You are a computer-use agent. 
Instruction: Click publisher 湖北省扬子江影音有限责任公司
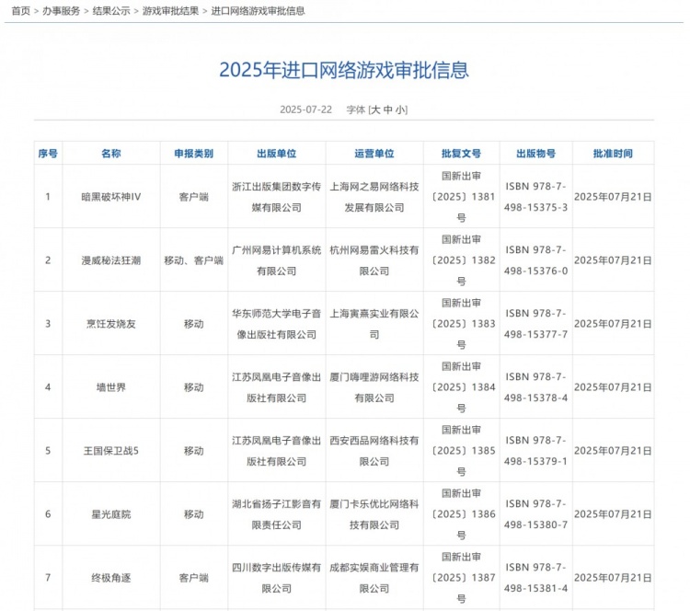point(277,514)
